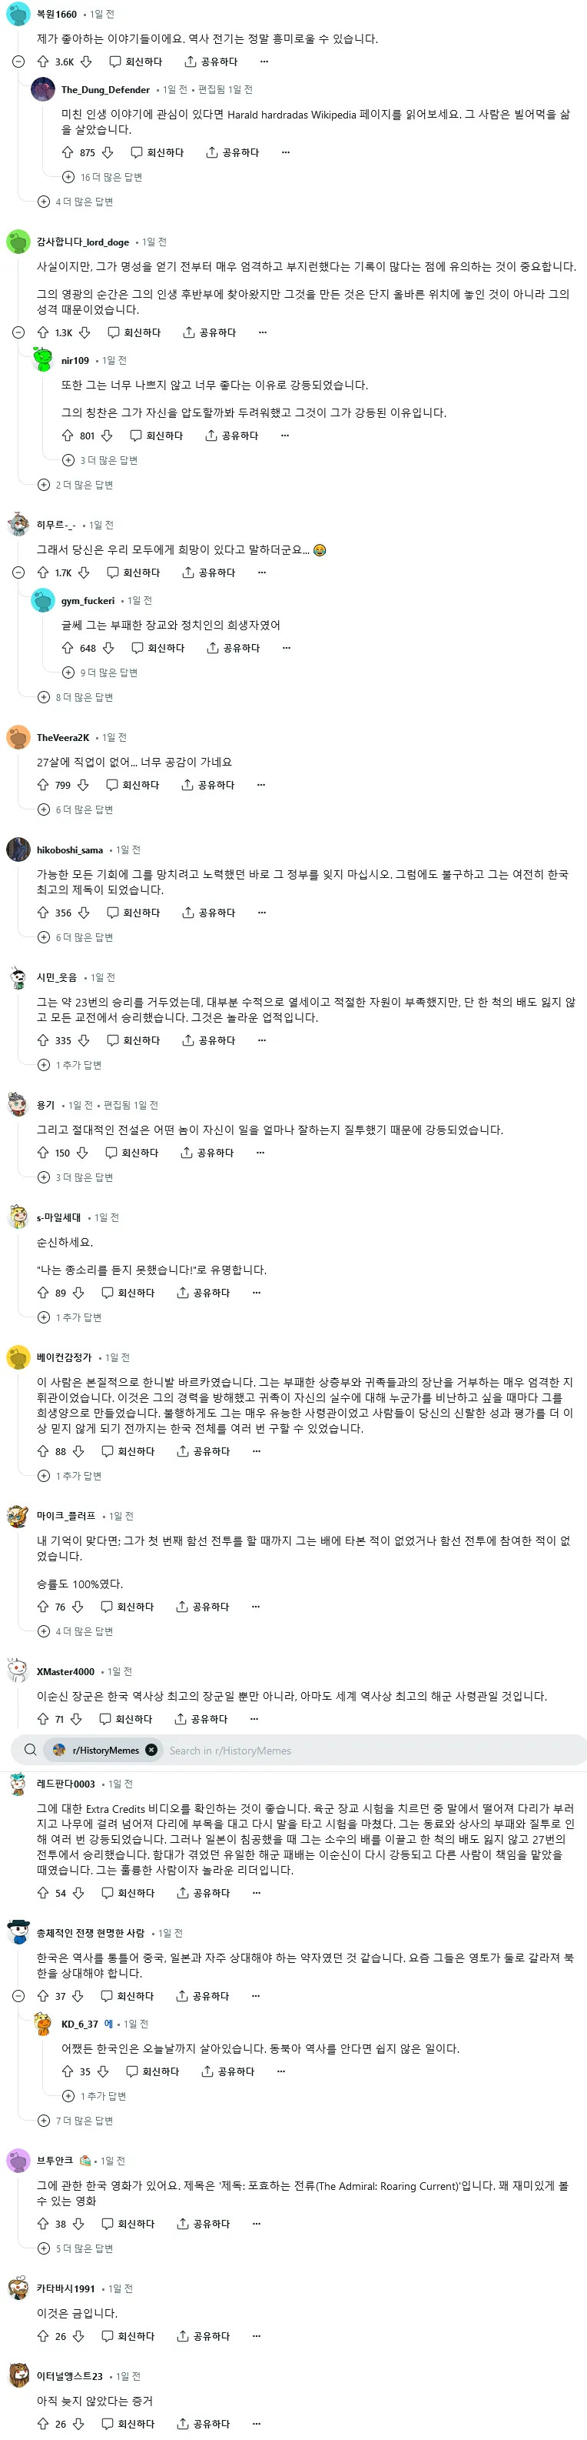Downvote the 카타바시1991 comment

[x=78, y=2337]
